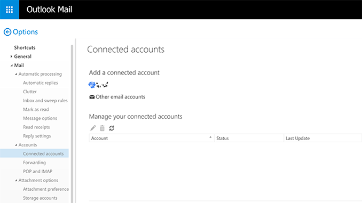The image size is (362, 203).
Task: Open Inbox and sweep rules
Action: (x=45, y=101)
